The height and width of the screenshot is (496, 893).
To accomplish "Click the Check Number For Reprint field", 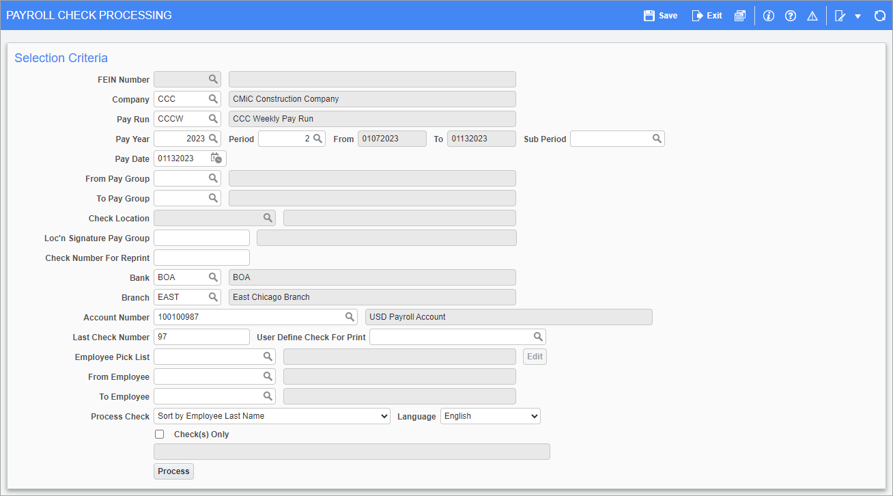I will tap(201, 258).
